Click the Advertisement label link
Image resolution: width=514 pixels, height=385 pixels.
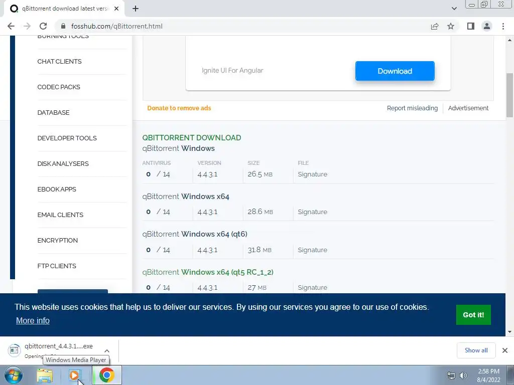468,108
